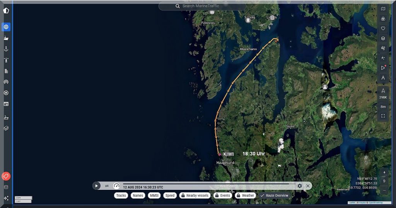This screenshot has width=396, height=208.
Task: Open the Vessels ship icon in sidebar
Action: tap(6, 38)
